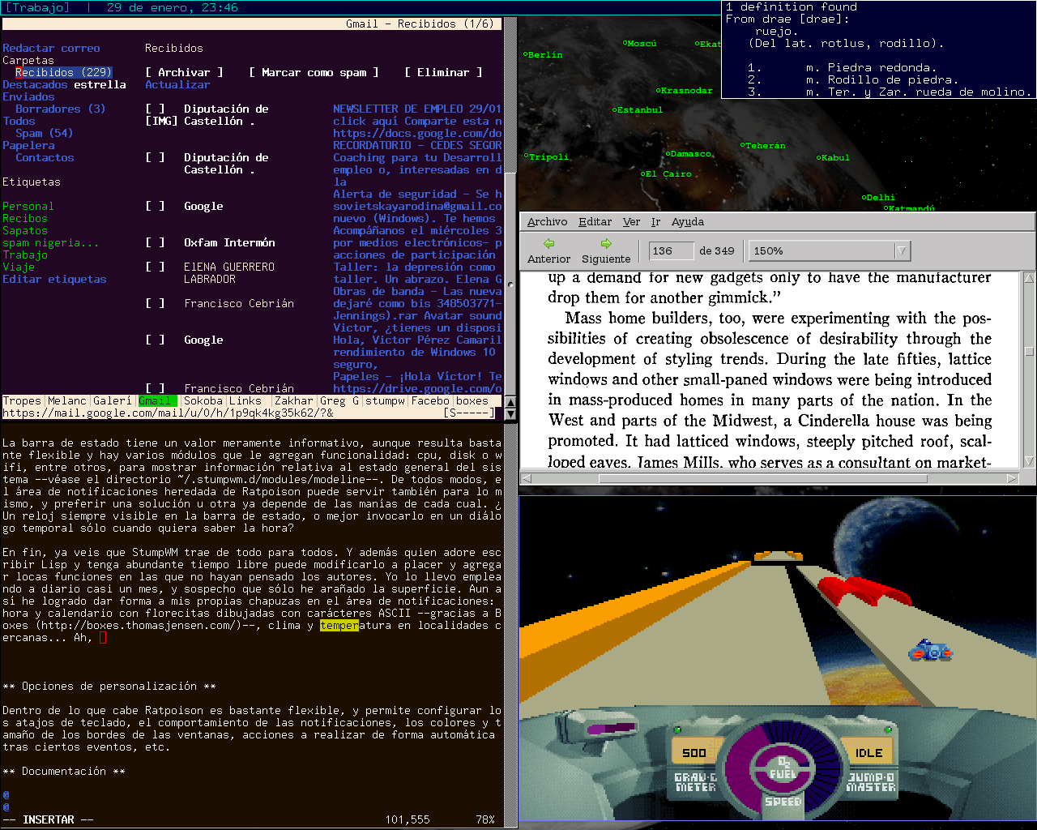Open the 'spam nigeria...' label

[x=51, y=242]
